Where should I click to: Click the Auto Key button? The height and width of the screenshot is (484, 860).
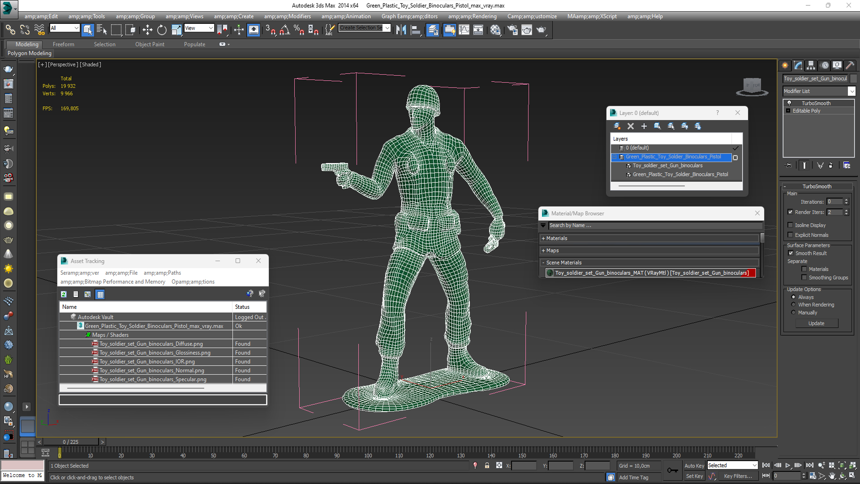(694, 466)
